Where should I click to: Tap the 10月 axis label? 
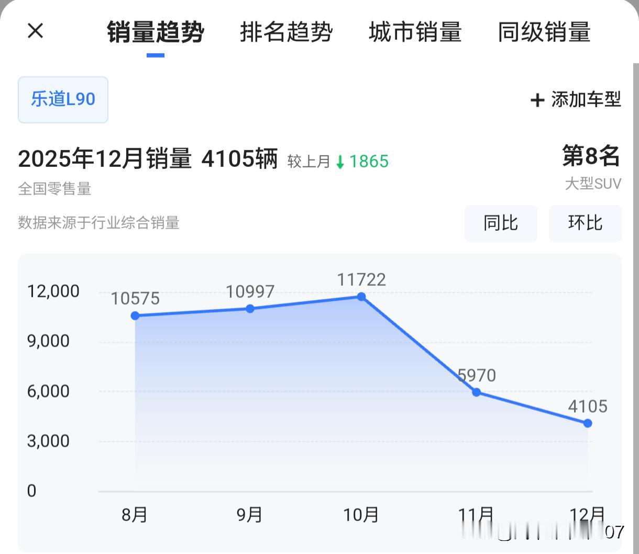[361, 515]
